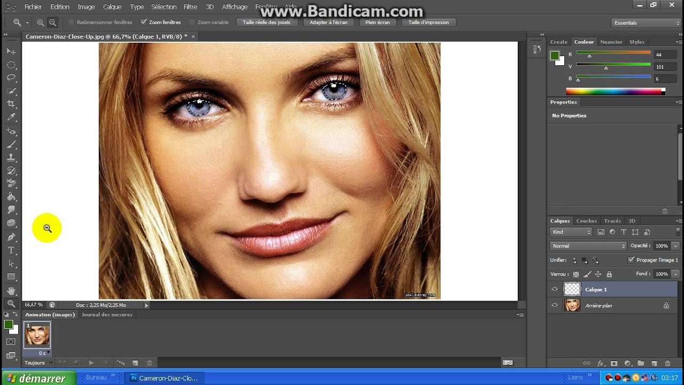Click Taille réelle des pixels button

click(267, 22)
